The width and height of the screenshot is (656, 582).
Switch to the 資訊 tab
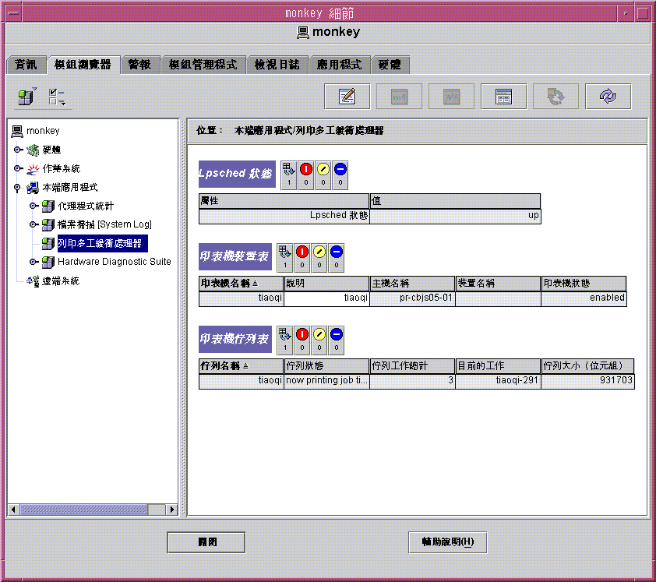pos(26,65)
